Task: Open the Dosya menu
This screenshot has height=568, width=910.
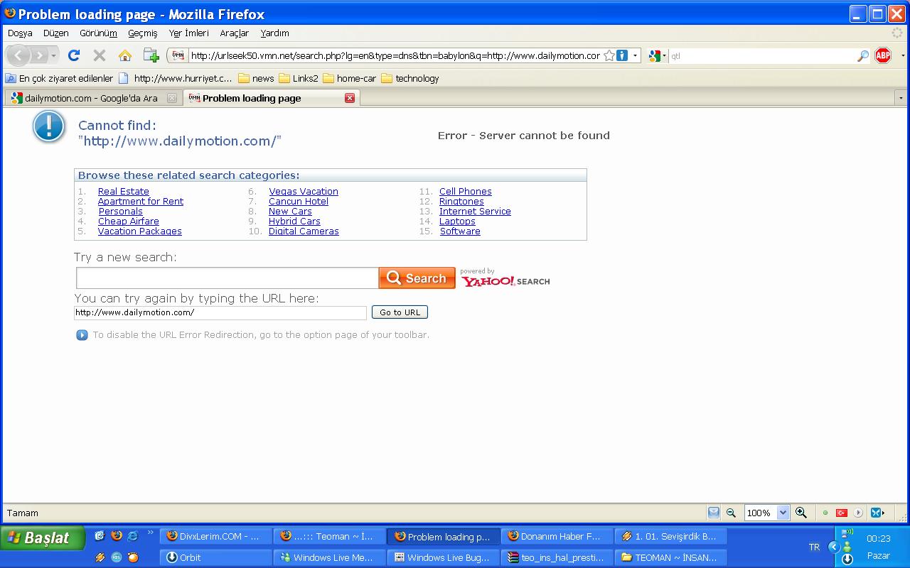Action: 20,33
